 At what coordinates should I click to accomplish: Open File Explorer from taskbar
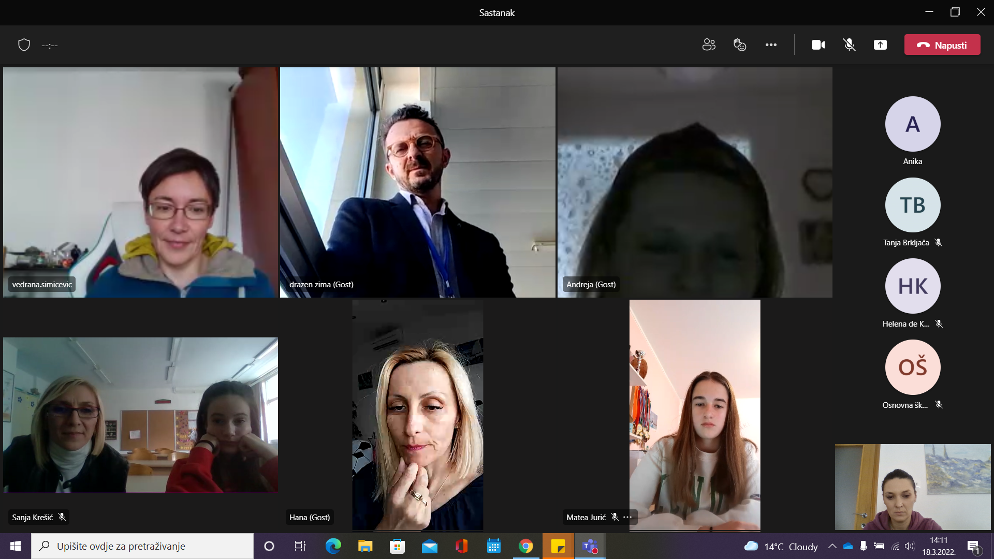point(365,546)
